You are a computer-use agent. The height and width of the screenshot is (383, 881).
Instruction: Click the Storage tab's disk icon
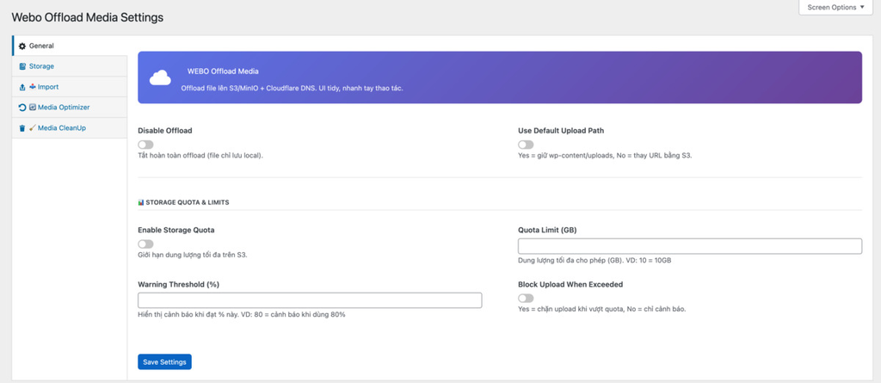22,66
